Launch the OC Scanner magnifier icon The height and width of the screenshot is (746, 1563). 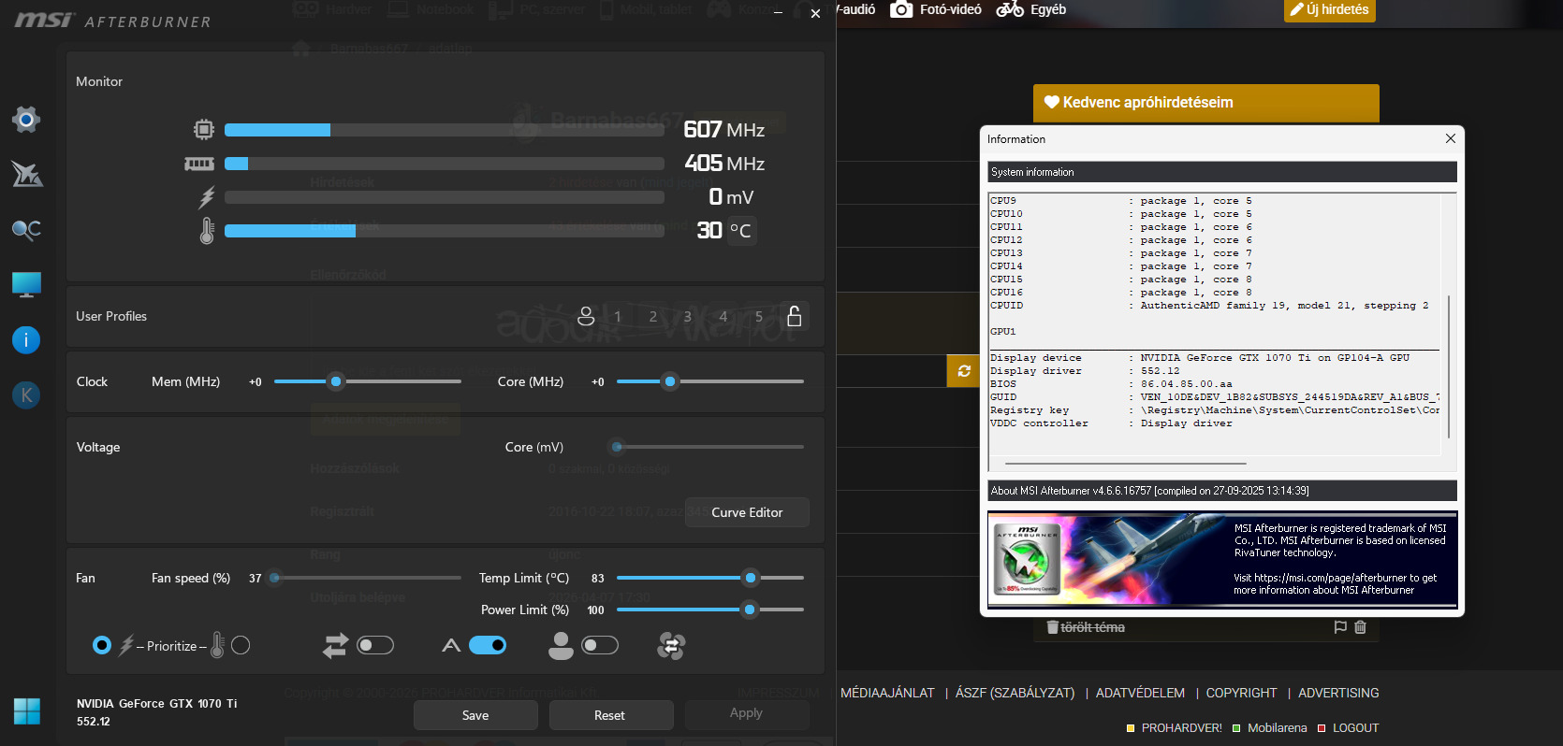click(26, 229)
